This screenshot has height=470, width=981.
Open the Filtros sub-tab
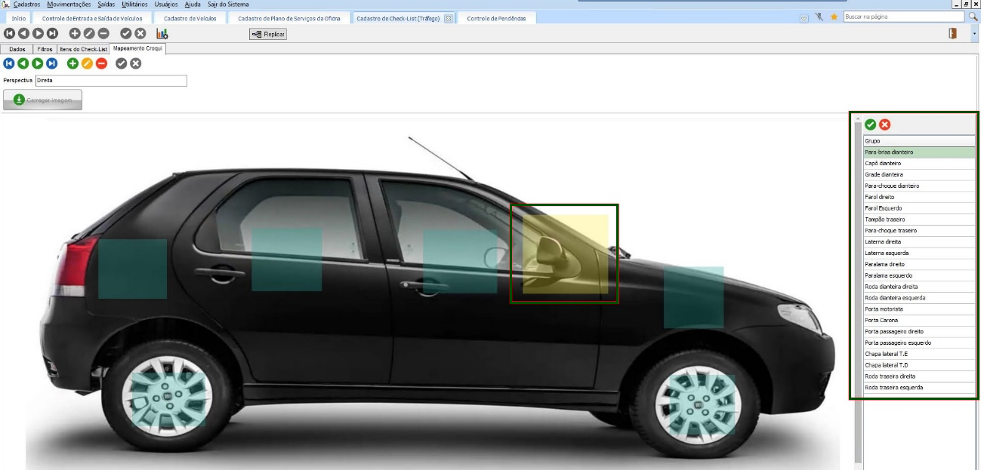pos(45,49)
